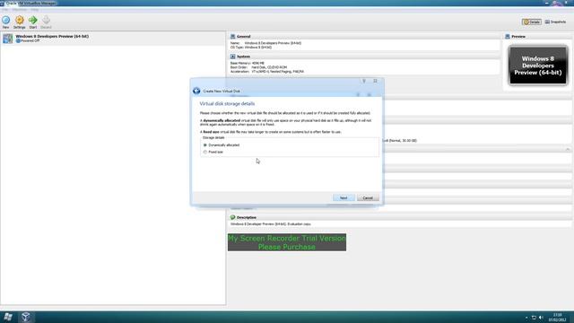Open Settings via the gear toolbar icon
The image size is (574, 323).
(x=20, y=20)
